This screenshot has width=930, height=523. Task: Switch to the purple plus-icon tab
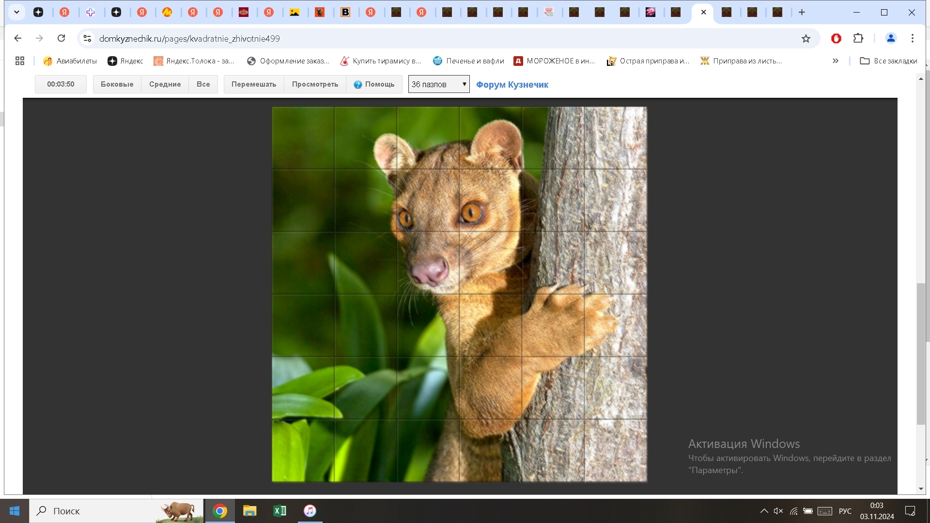point(91,12)
